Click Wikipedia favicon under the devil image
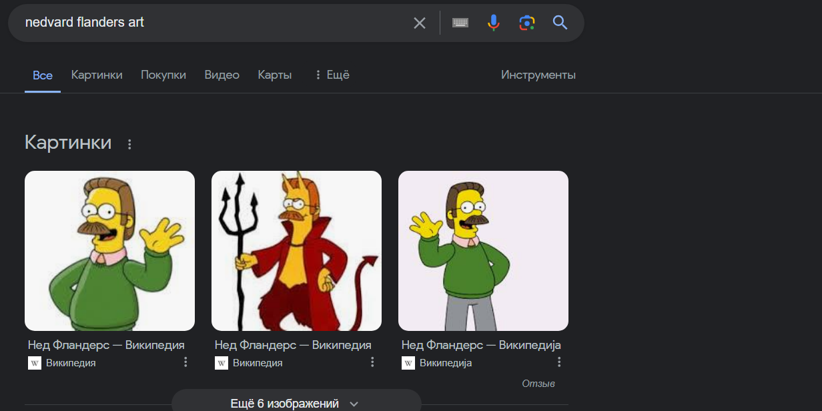This screenshot has height=411, width=822. coord(222,363)
